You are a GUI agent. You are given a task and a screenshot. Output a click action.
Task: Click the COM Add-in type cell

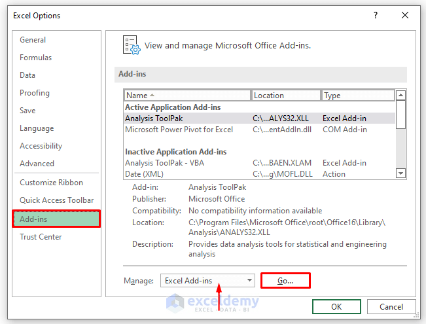(345, 130)
